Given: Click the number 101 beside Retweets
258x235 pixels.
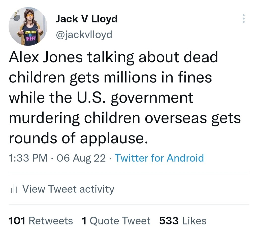Looking at the screenshot, I should pos(17,221).
